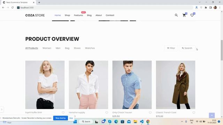
Task: Click the $25.50 price text
Action: coord(116,116)
